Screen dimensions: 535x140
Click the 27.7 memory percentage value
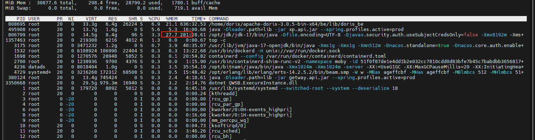click(172, 35)
